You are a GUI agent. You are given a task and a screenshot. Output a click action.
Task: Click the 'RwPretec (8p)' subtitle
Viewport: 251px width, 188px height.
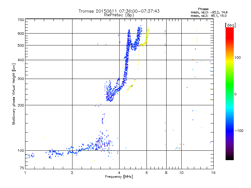(x=119, y=15)
